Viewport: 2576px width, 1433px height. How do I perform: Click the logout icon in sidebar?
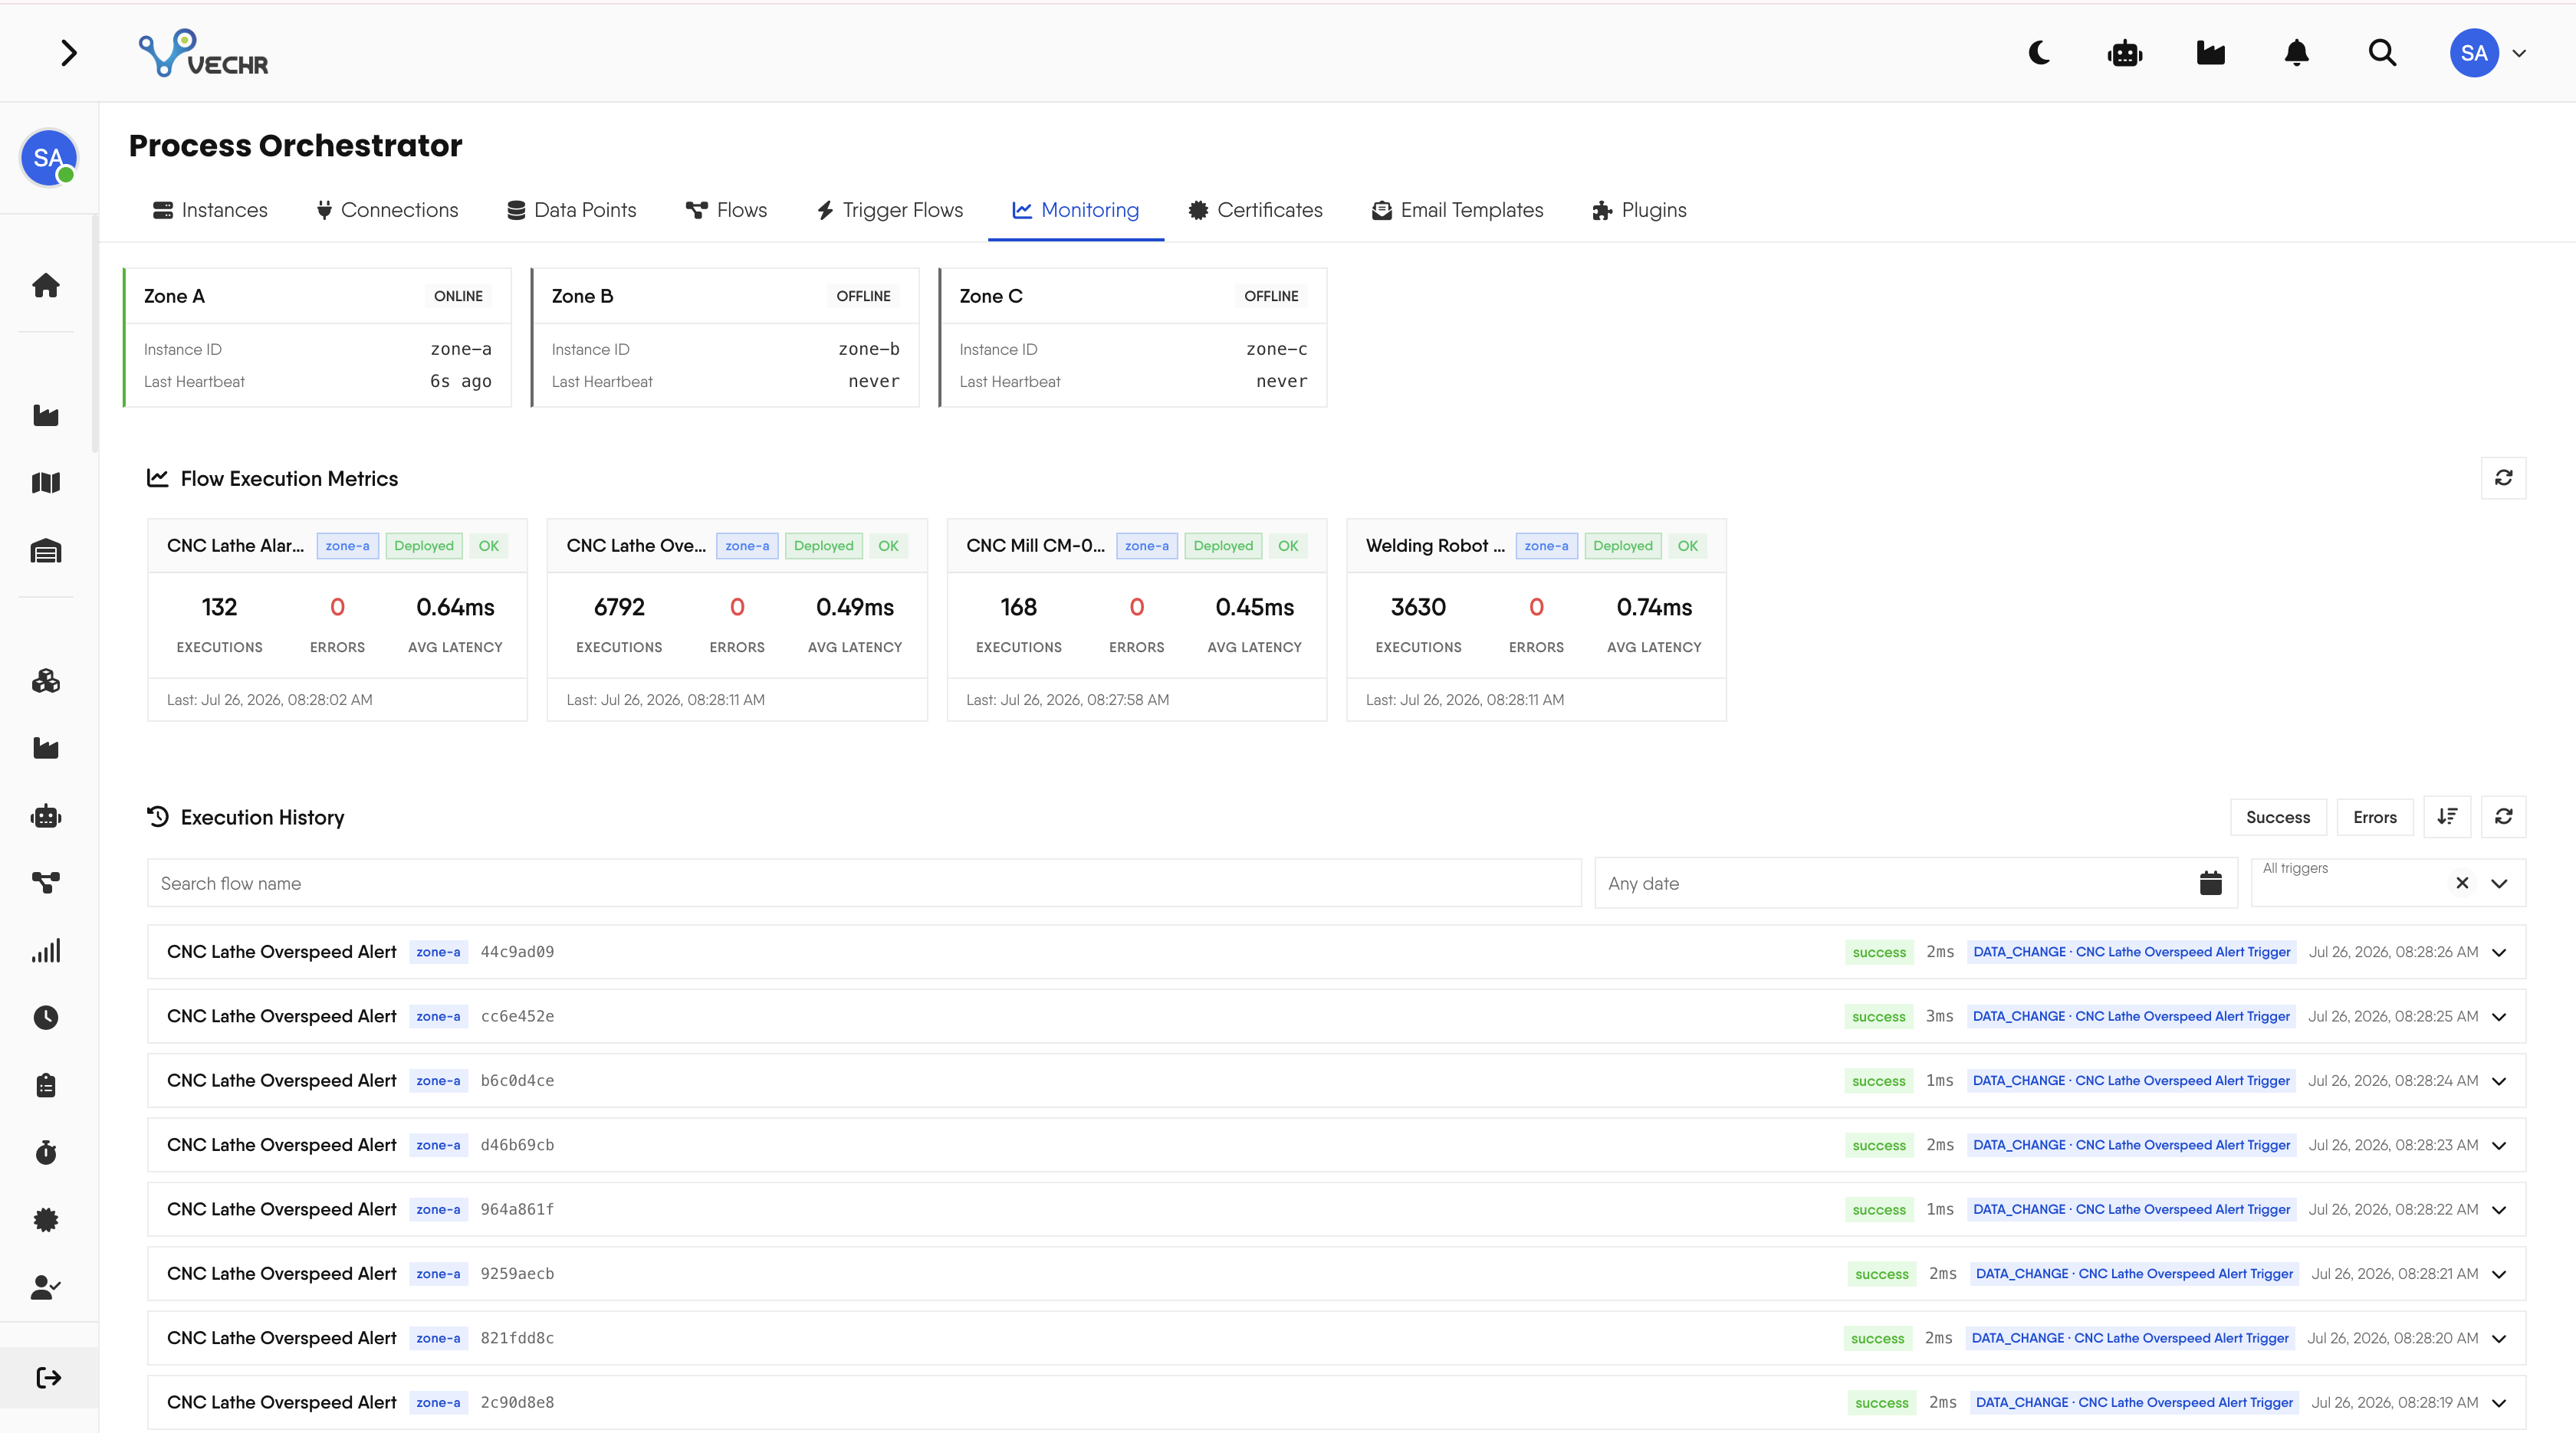click(x=48, y=1378)
